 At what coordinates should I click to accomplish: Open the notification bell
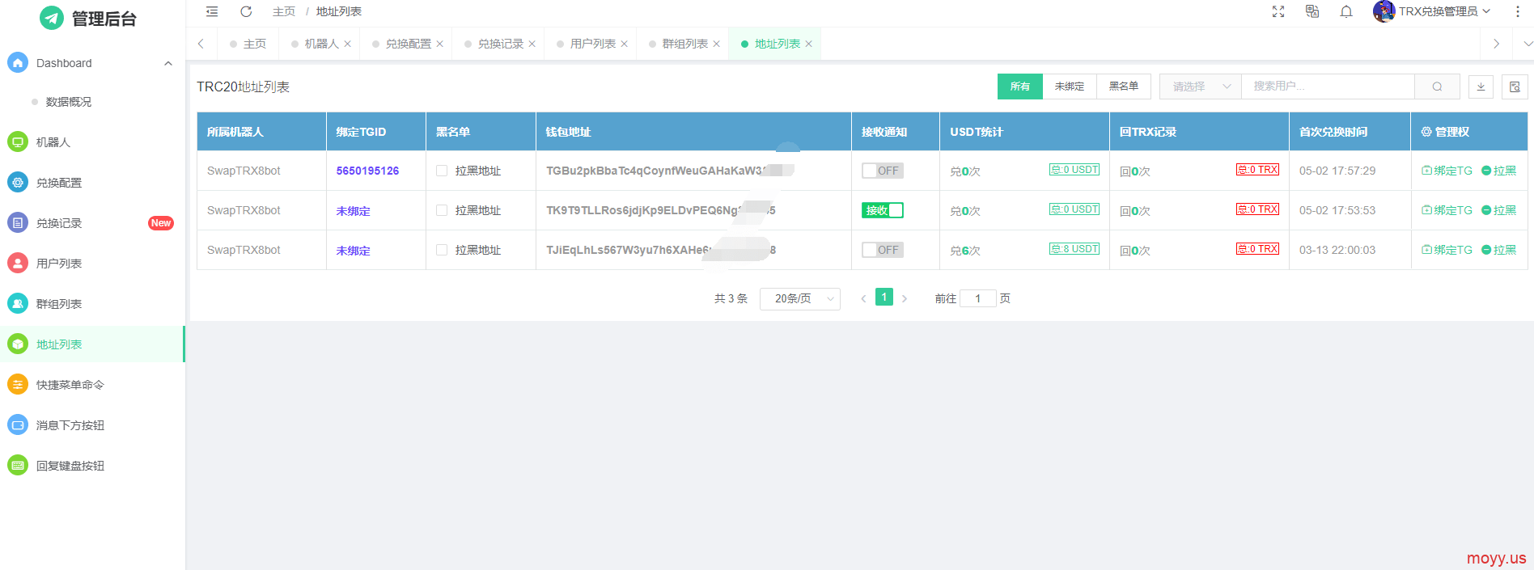[x=1346, y=11]
